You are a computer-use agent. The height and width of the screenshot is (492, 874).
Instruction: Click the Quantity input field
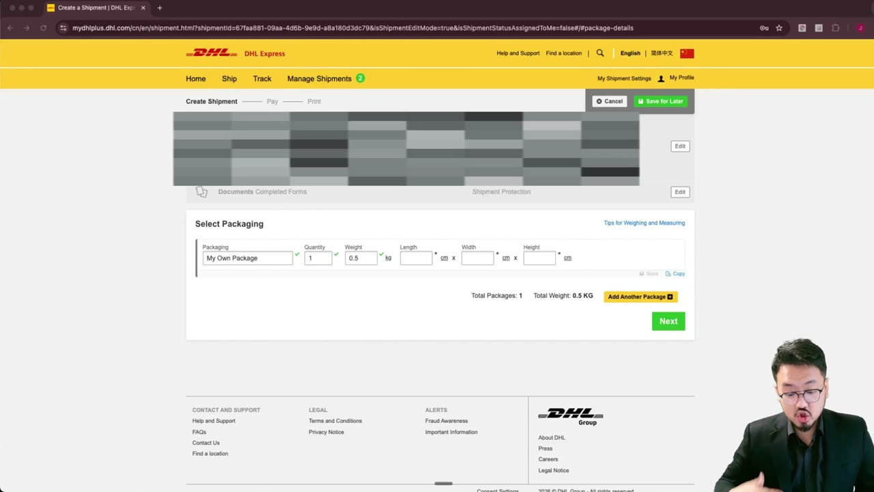click(318, 258)
